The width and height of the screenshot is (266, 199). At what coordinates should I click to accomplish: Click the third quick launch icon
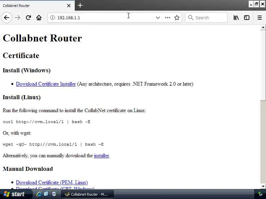point(54,194)
